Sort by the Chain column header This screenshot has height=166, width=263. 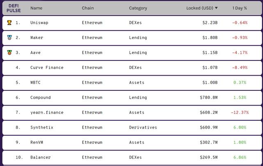[88, 8]
